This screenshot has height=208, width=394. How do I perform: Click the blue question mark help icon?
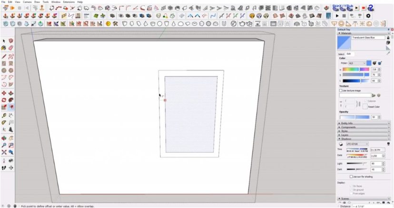click(x=371, y=8)
